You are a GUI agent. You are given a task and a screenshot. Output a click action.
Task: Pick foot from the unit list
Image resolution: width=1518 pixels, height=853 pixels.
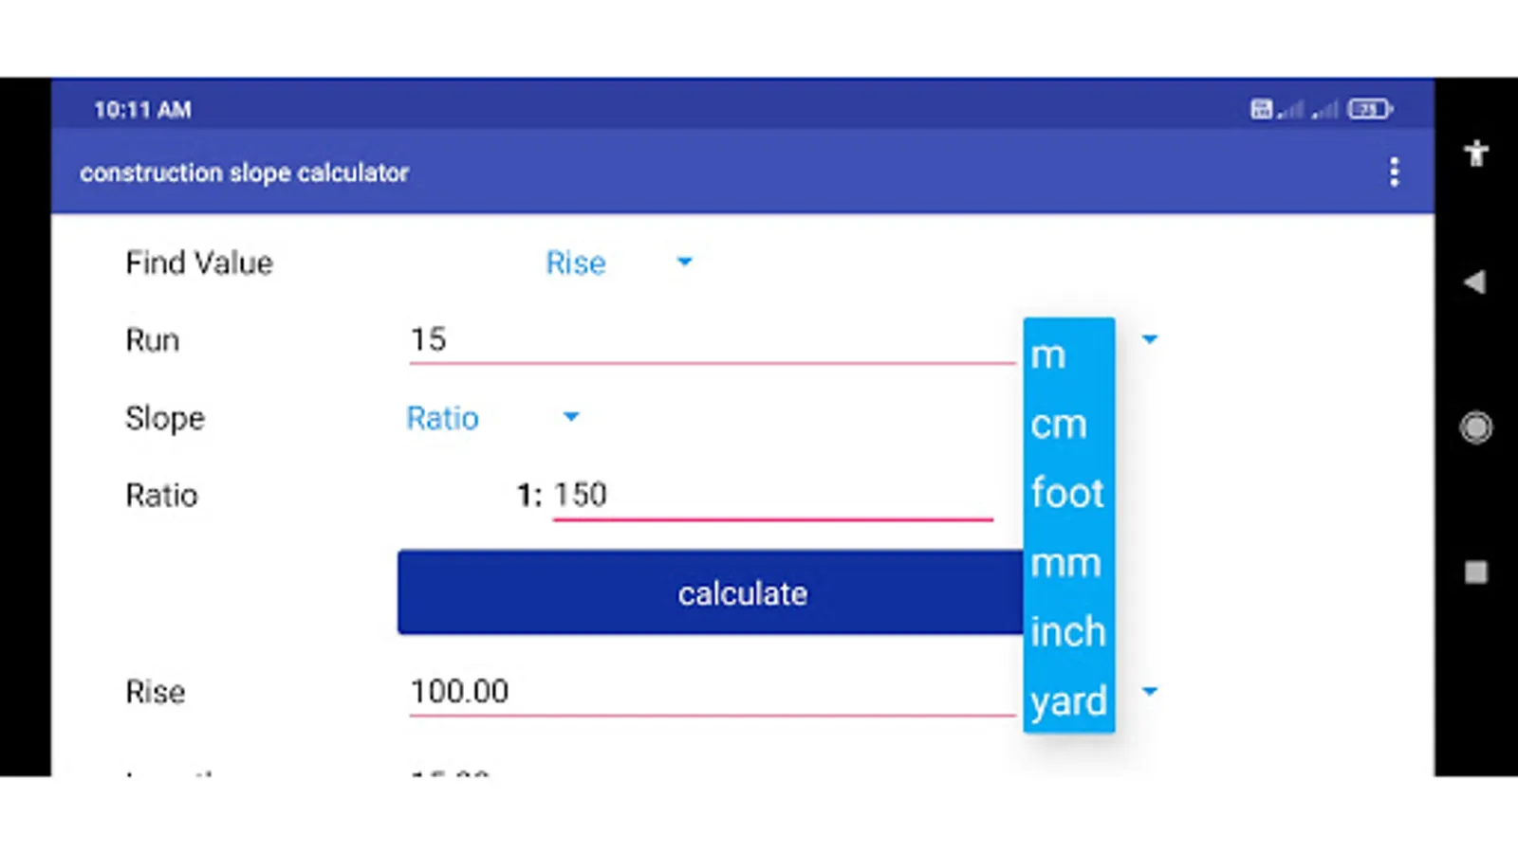1067,494
